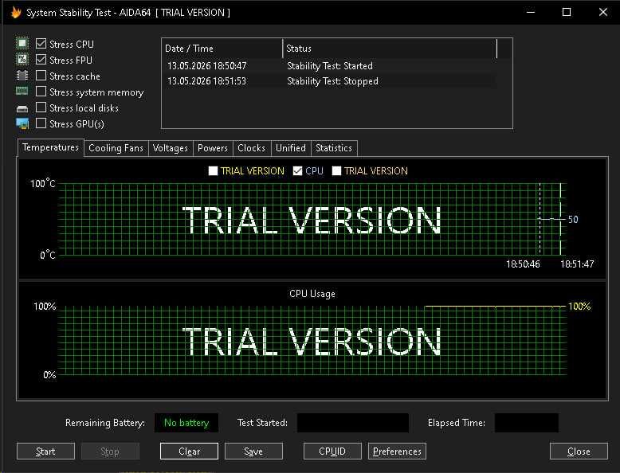
Task: Click the Date / Time column header
Action: click(x=223, y=49)
